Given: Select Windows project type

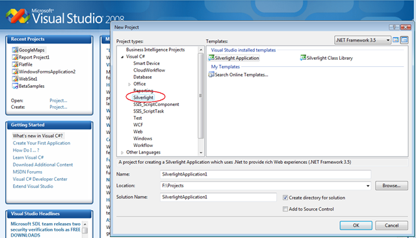Looking at the screenshot, I should tap(143, 139).
